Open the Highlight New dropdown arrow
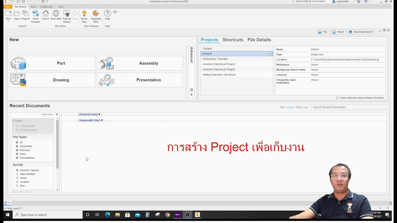 (102, 21)
